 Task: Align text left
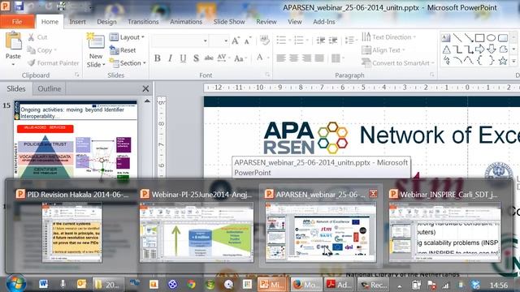coord(281,58)
